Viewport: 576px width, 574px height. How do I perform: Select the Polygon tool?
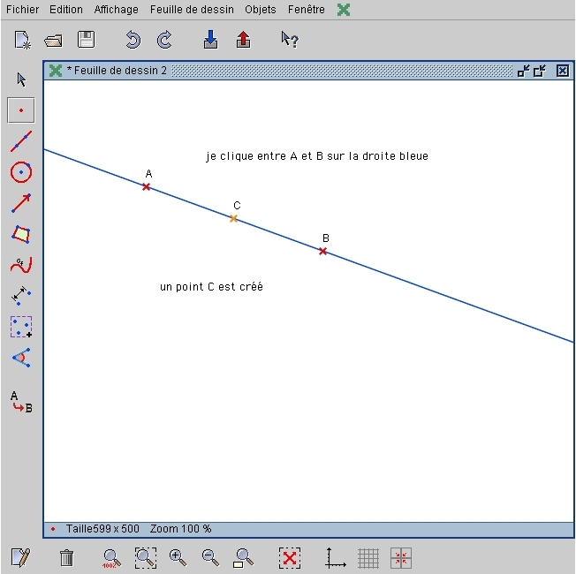[x=21, y=234]
